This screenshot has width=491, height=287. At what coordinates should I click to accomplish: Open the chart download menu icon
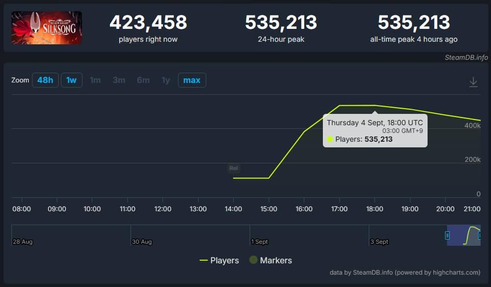click(x=473, y=82)
